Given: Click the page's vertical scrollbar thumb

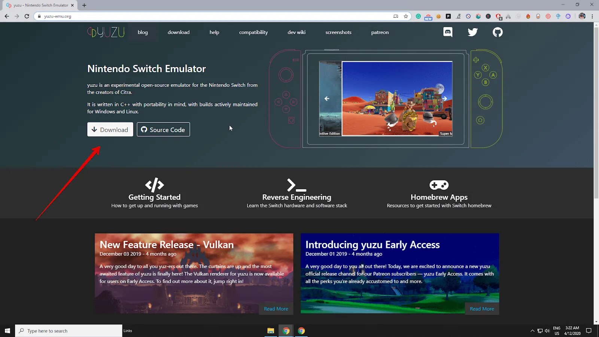Looking at the screenshot, I should click(596, 112).
